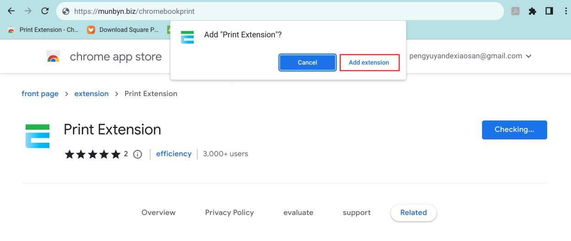Click the Print Extension logo in dialog
This screenshot has width=571, height=241.
[x=187, y=37]
